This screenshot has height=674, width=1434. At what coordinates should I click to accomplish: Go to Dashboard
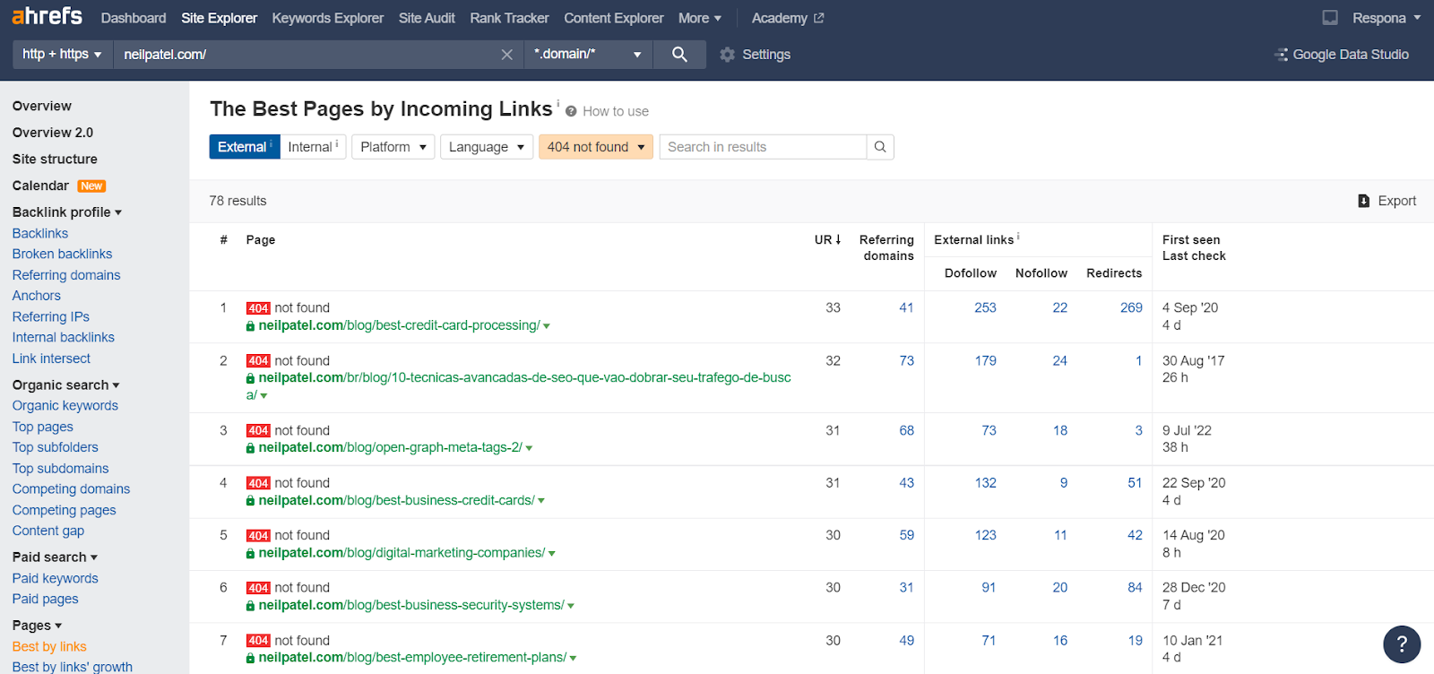pyautogui.click(x=134, y=18)
